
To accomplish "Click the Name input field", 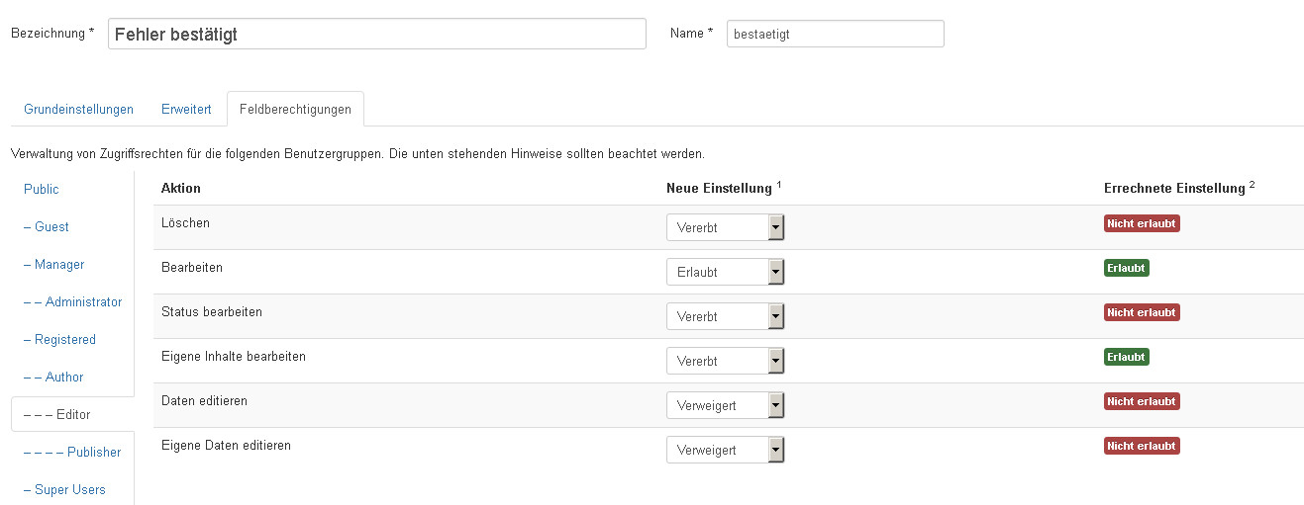I will [x=835, y=34].
